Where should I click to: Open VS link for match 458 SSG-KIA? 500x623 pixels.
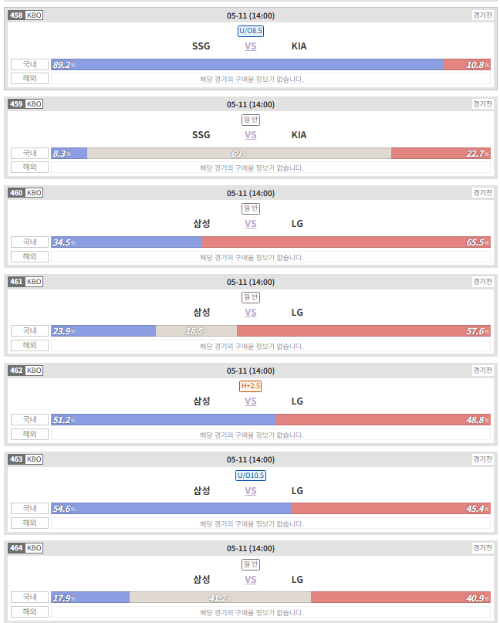click(x=251, y=46)
